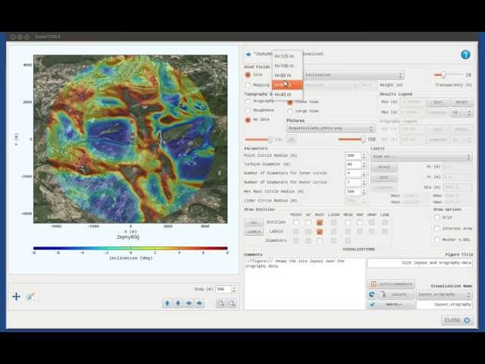
Task: Open the Results Legend levels dropdown
Action: pyautogui.click(x=462, y=112)
